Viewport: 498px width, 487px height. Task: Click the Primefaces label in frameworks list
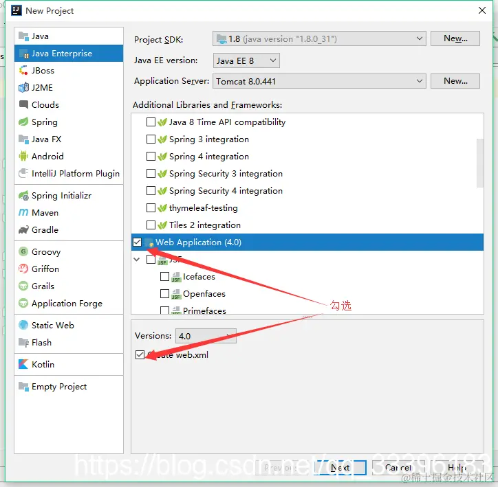(x=204, y=310)
